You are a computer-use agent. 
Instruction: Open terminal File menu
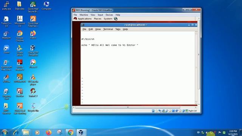(x=84, y=29)
